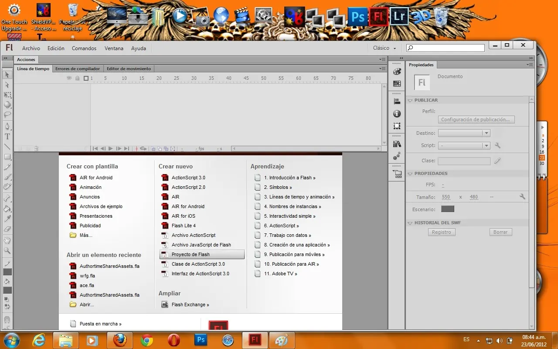The image size is (558, 349).
Task: Toggle the padlock lock all layers
Action: 77,78
